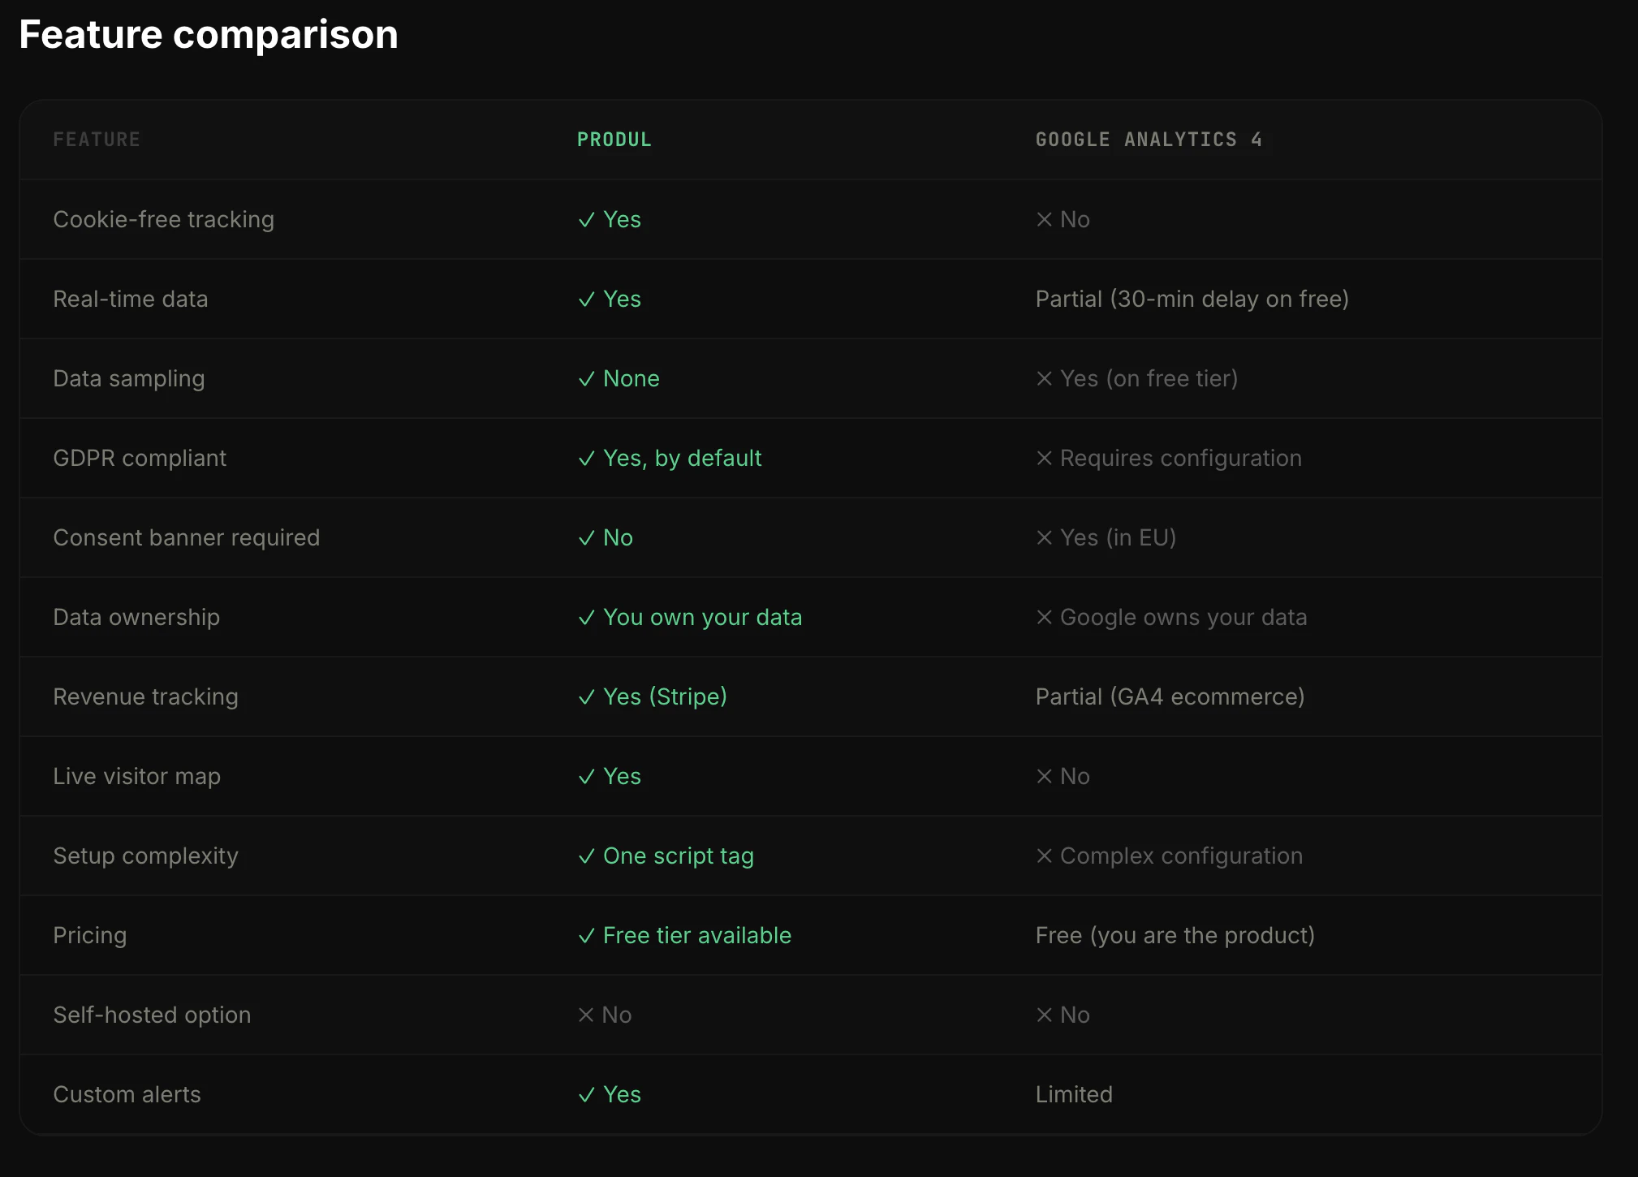Image resolution: width=1638 pixels, height=1177 pixels.
Task: Click the FEATURE column header
Action: [x=97, y=140]
